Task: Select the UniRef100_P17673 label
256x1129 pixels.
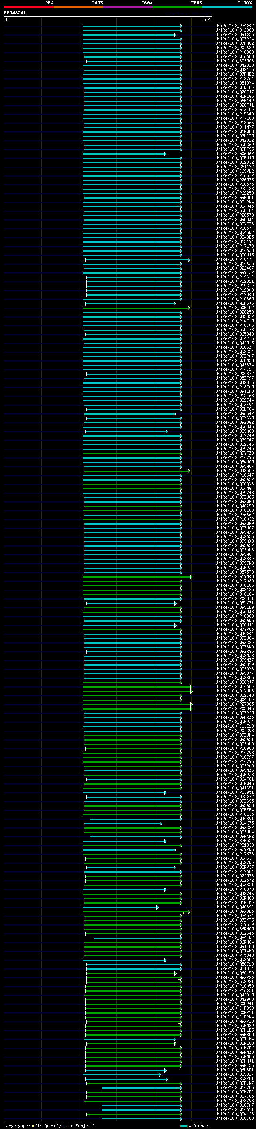Action: click(x=234, y=854)
